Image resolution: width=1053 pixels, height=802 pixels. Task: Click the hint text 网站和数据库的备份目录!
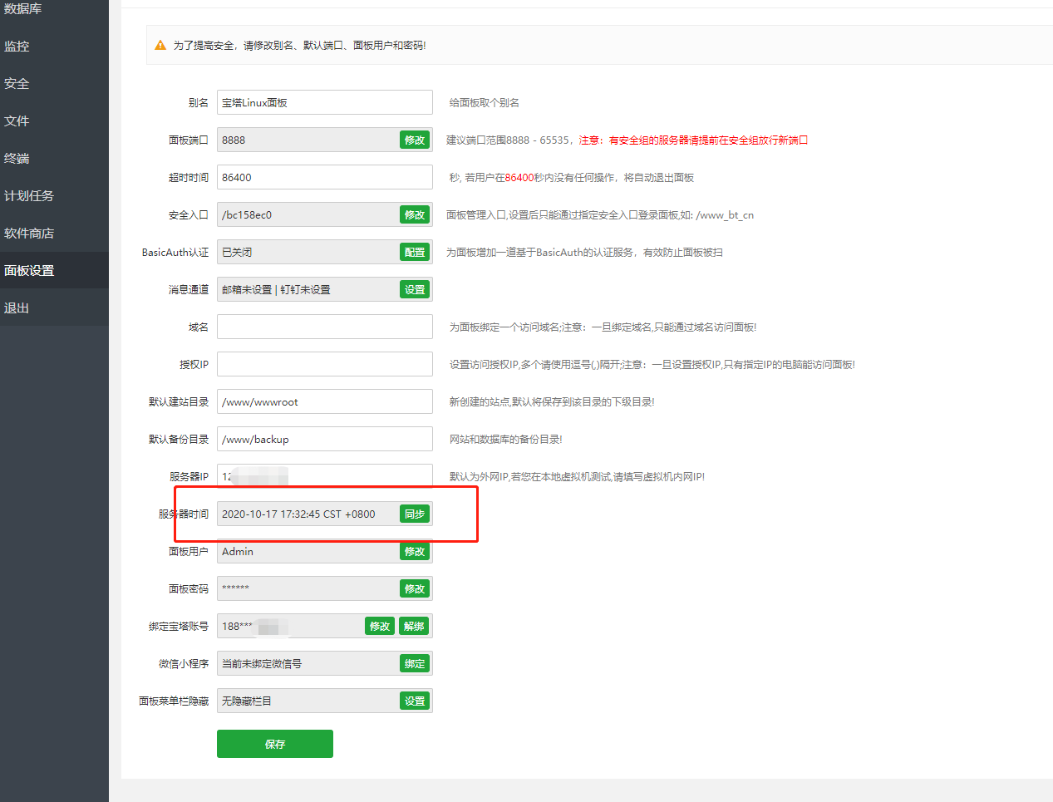pyautogui.click(x=506, y=440)
